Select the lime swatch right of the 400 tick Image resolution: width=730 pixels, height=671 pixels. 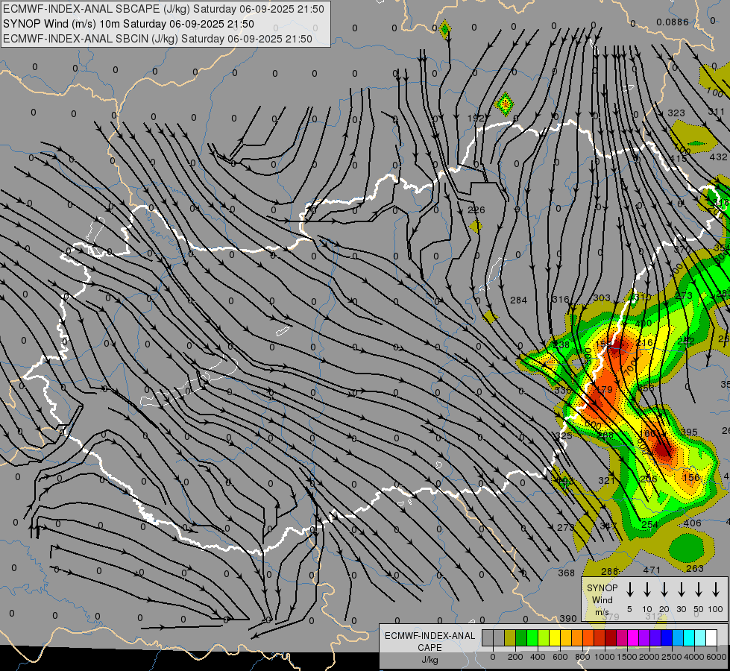point(544,638)
